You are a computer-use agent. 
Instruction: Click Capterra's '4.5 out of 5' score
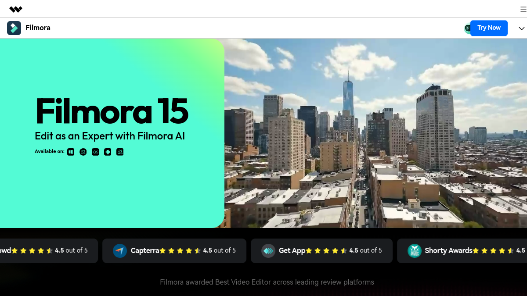click(x=219, y=250)
